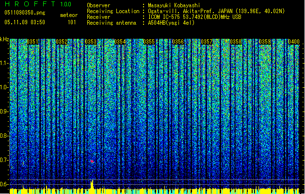
Task: Click the Ogata-vill. Akita-Pref. JAPAN location text
Action: (216, 11)
